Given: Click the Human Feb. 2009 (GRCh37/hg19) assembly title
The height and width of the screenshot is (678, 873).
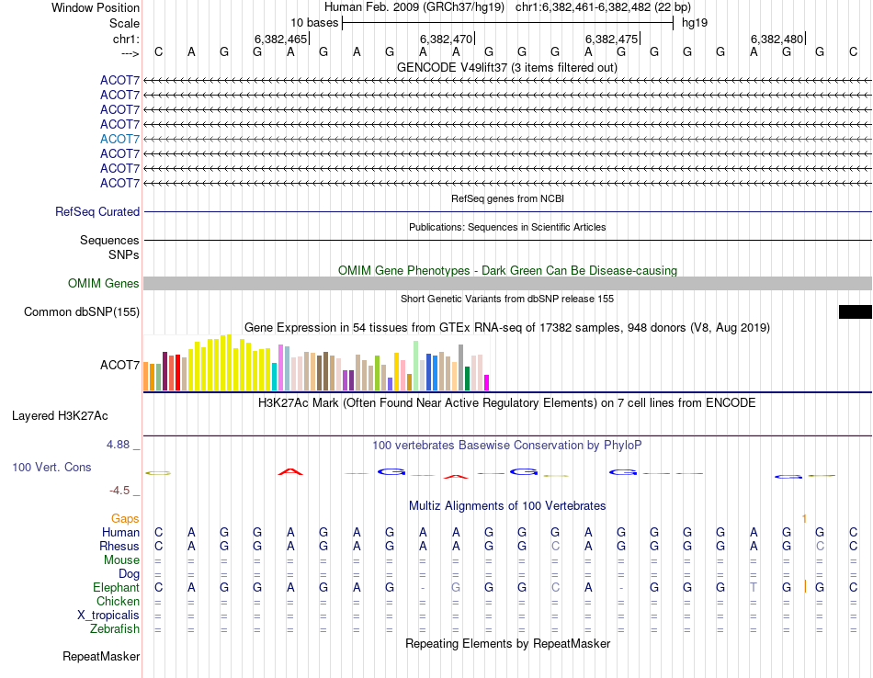Looking at the screenshot, I should [414, 7].
